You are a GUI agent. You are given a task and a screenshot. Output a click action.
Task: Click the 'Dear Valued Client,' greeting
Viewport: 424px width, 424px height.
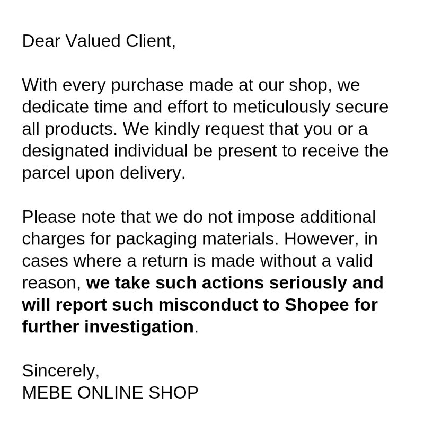click(x=99, y=41)
